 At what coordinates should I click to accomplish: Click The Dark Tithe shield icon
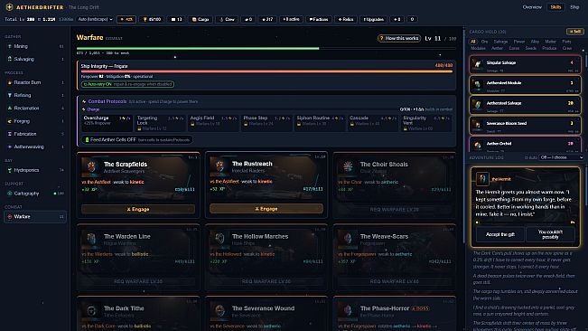[x=91, y=311]
